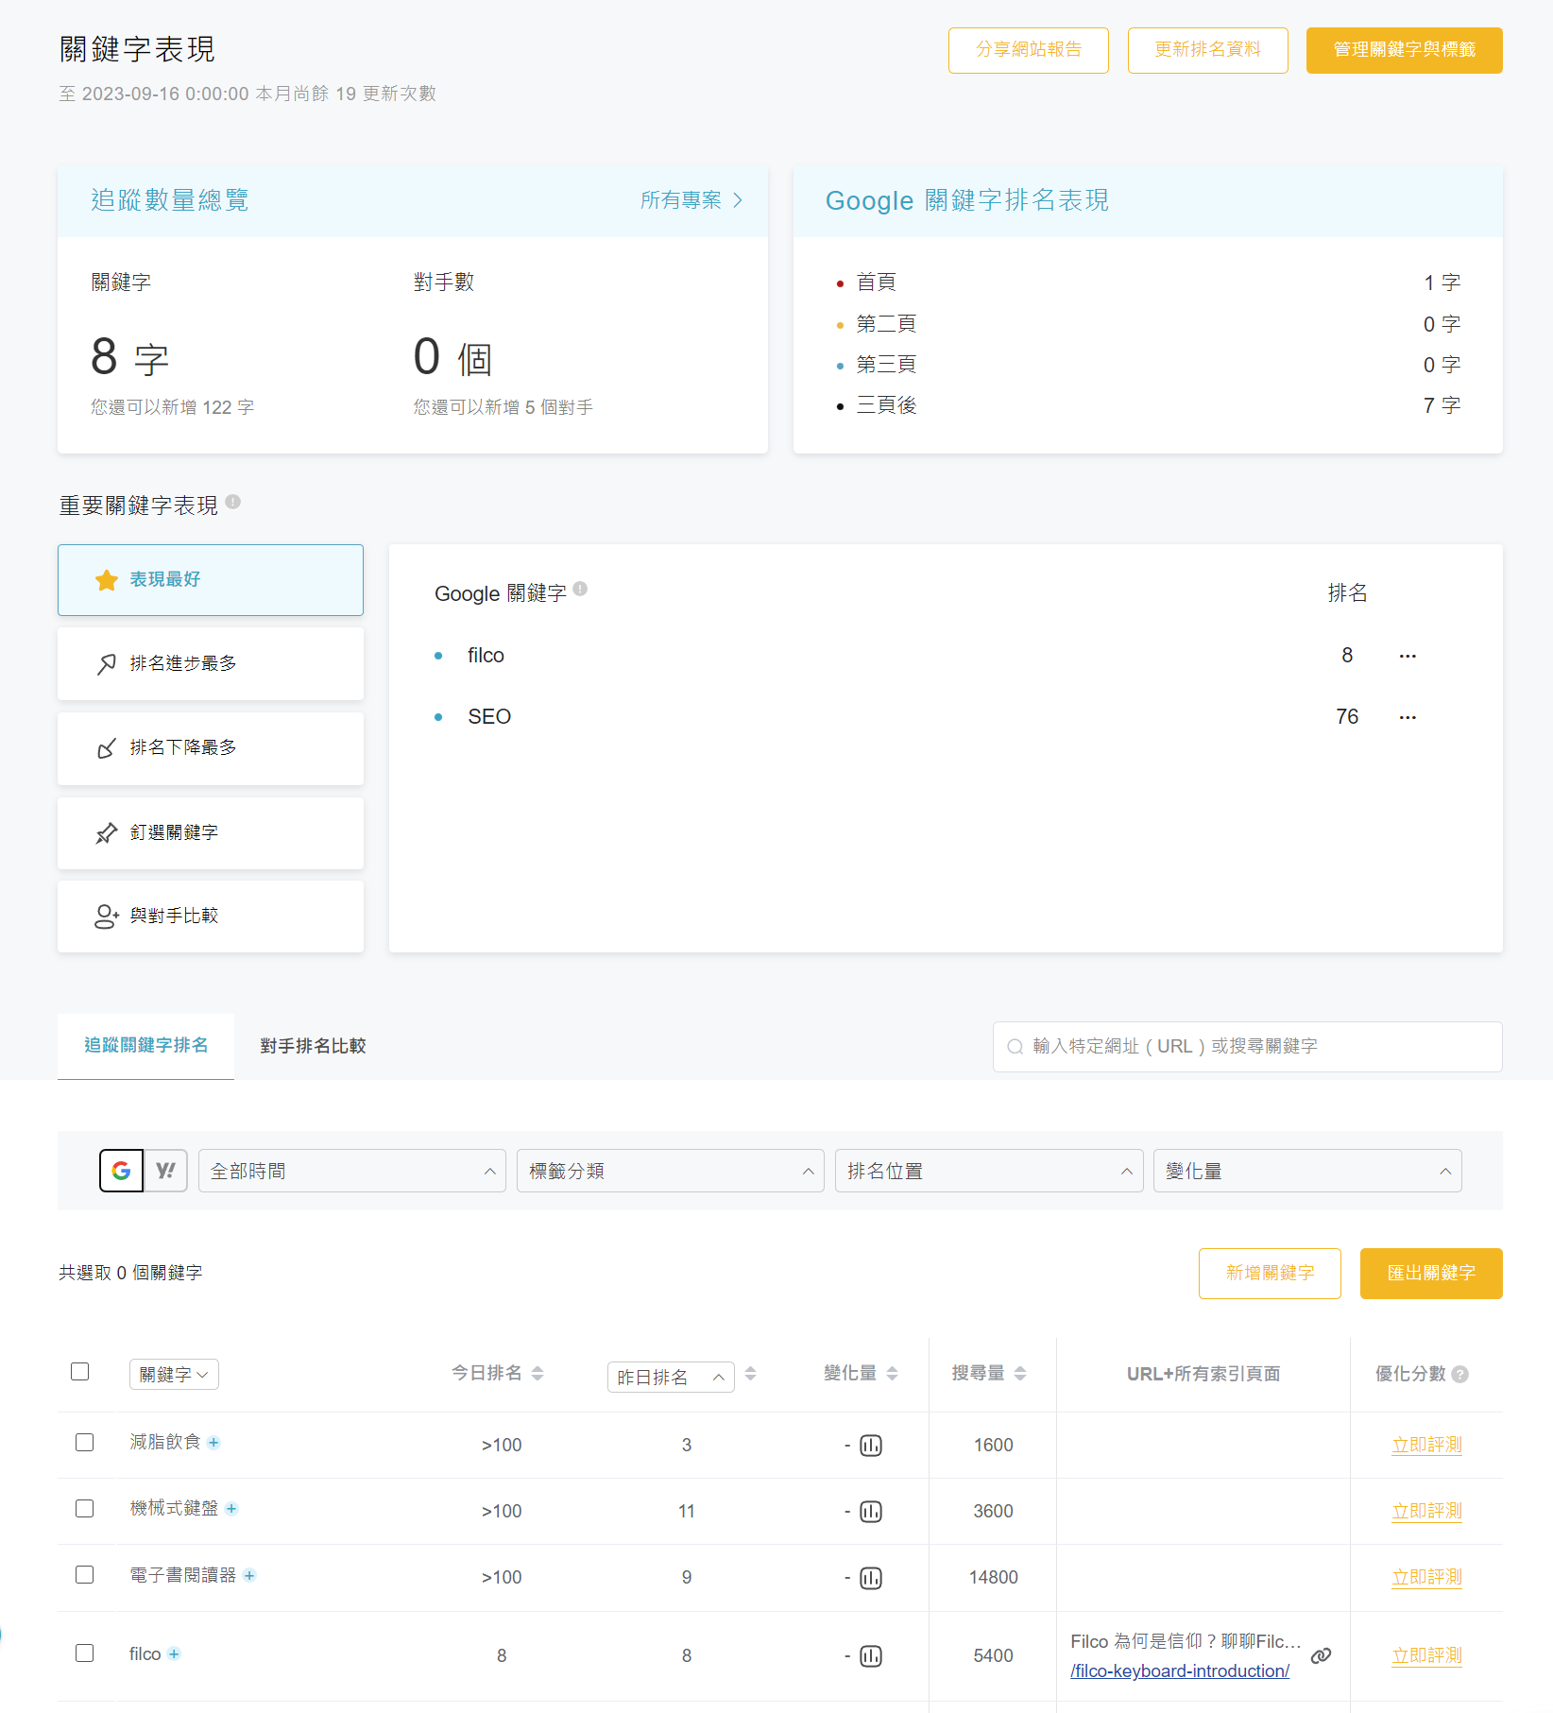Check the box for 電子書閱讀器 row
The height and width of the screenshot is (1713, 1553).
click(x=85, y=1575)
